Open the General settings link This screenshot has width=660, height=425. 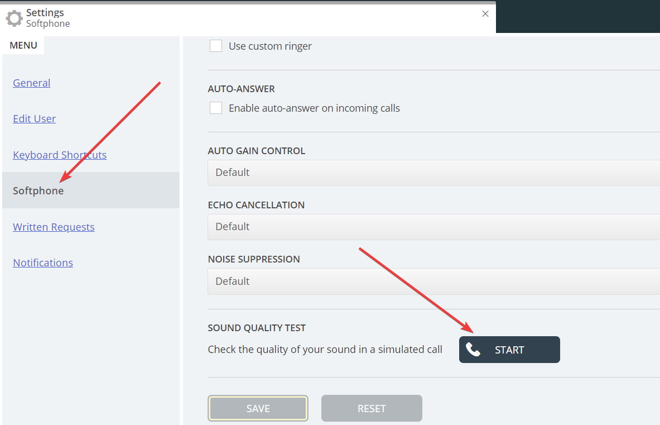[x=32, y=83]
